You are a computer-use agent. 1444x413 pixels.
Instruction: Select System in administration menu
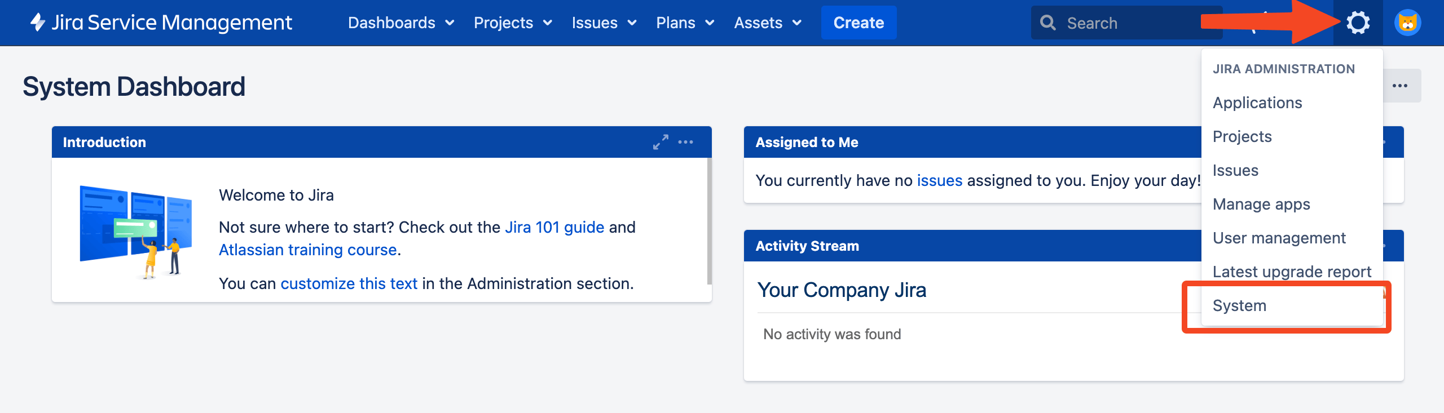click(x=1292, y=305)
